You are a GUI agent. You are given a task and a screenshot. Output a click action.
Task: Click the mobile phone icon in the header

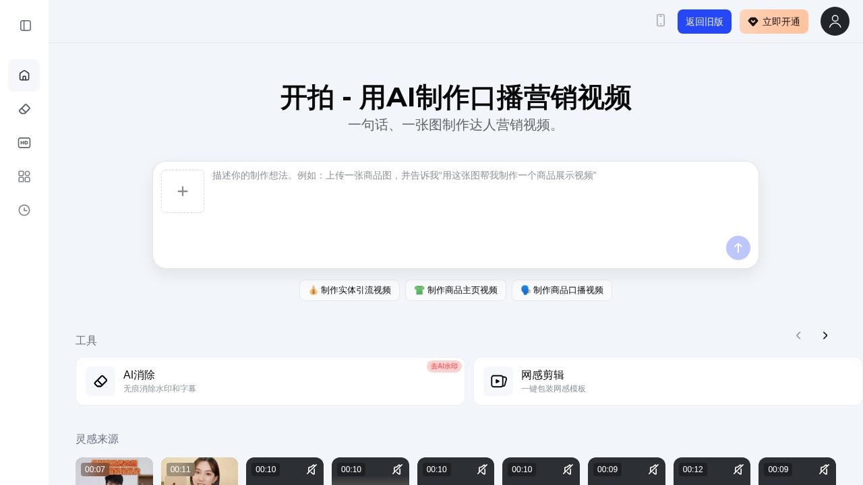pos(661,21)
